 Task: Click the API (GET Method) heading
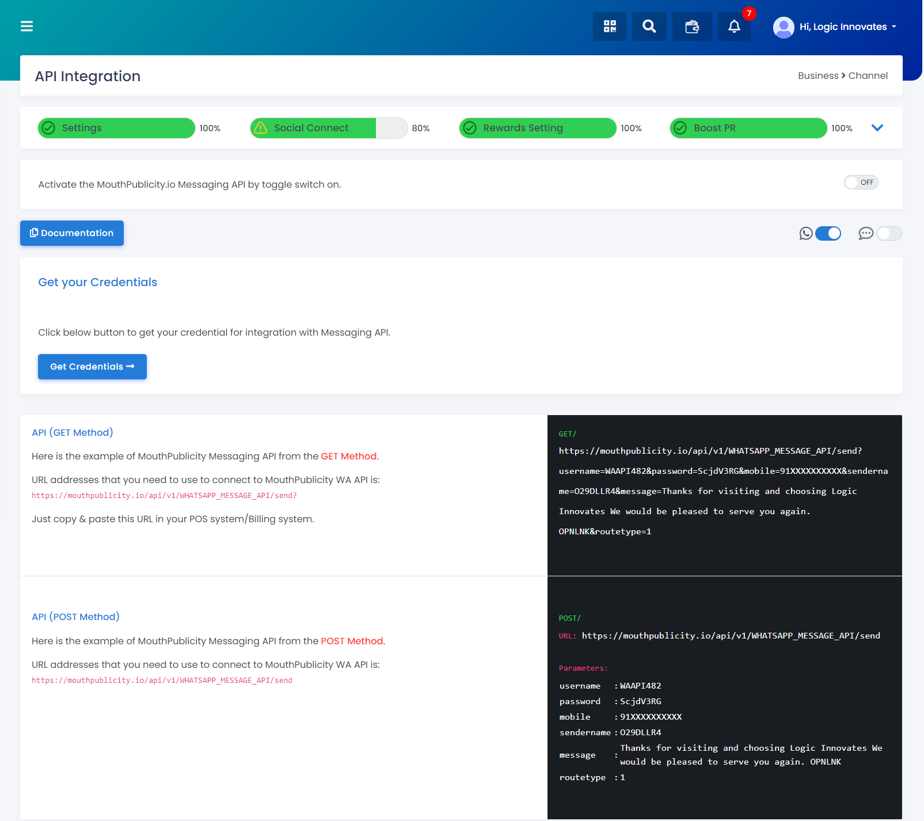coord(73,432)
